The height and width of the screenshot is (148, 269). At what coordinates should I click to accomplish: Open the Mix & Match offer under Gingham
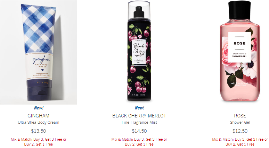click(x=39, y=142)
